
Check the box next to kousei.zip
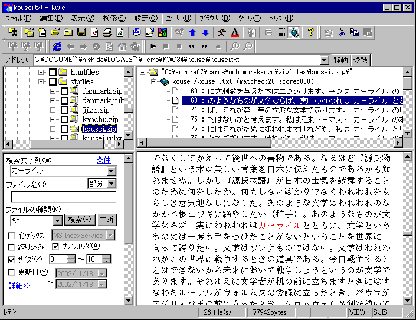[x=64, y=129]
